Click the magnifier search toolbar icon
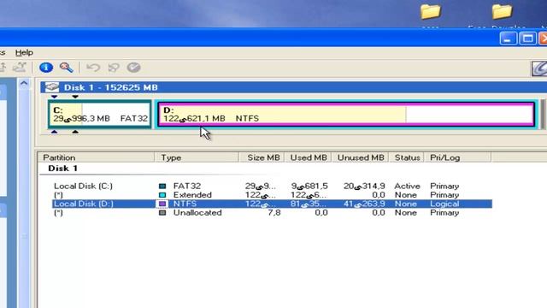 click(x=67, y=68)
